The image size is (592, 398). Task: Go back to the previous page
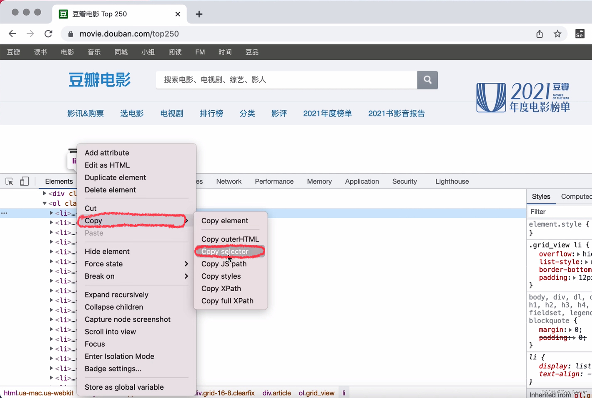tap(12, 34)
